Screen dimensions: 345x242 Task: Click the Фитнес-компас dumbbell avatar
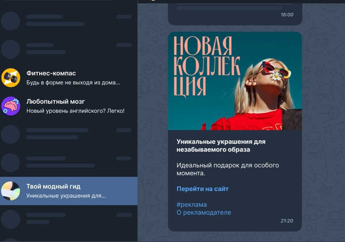coord(10,78)
